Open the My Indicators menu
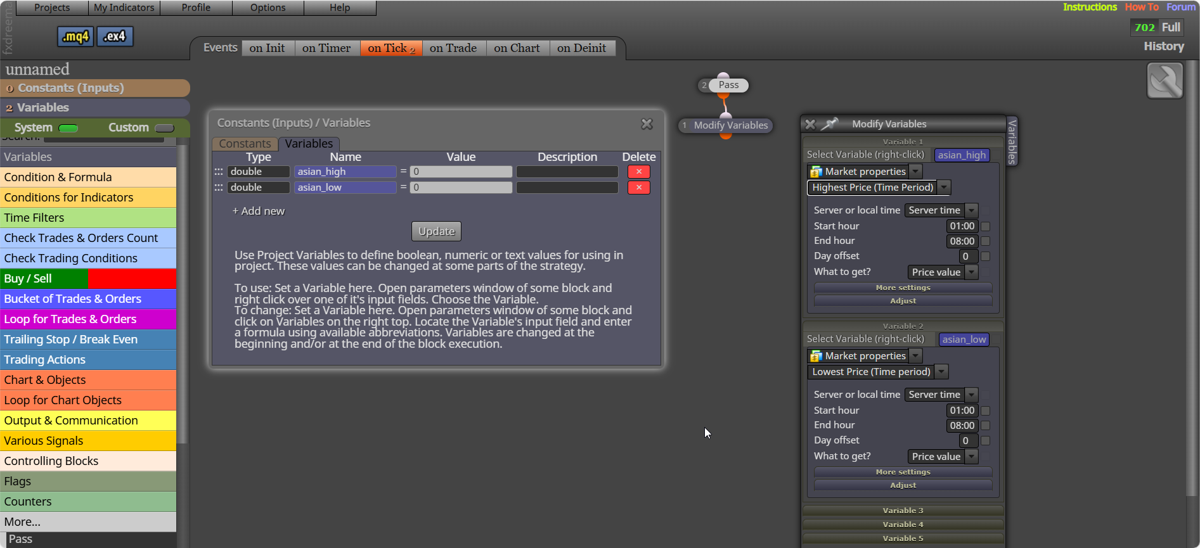 click(124, 8)
